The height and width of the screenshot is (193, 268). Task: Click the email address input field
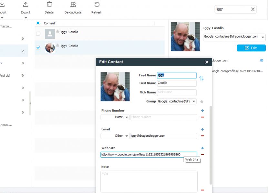[x=164, y=136]
